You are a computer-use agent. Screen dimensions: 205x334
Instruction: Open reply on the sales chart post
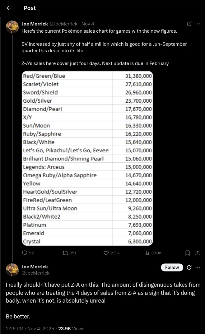tap(25, 253)
